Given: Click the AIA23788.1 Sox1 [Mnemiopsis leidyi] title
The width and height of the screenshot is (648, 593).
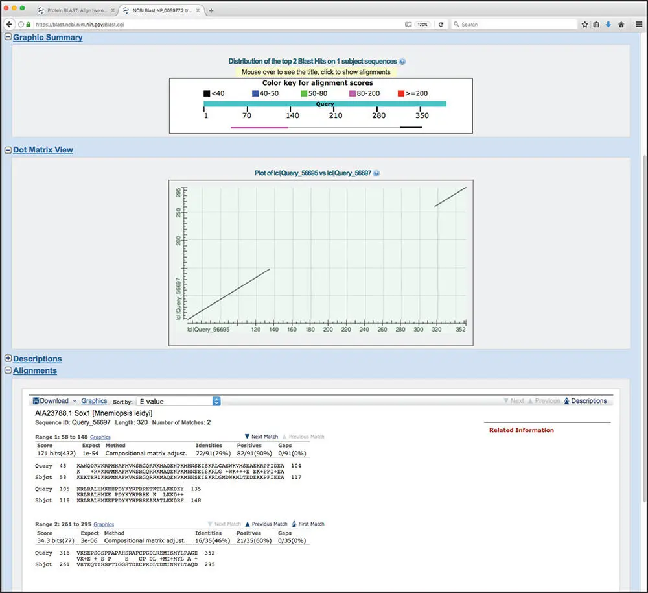Looking at the screenshot, I should (x=94, y=413).
